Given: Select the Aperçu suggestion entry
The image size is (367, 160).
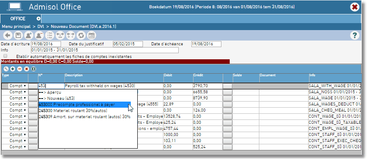Looking at the screenshot, I should point(88,92).
